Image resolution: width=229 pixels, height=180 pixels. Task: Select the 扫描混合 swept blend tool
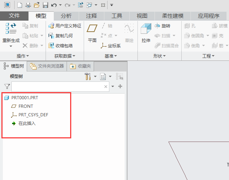click(166, 46)
